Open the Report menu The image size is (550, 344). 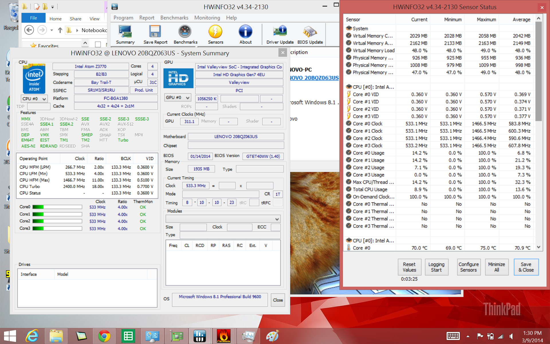click(x=147, y=18)
